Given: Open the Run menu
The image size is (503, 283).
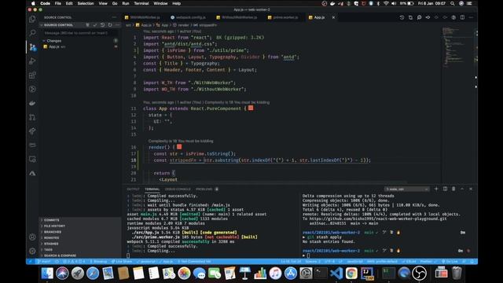Looking at the screenshot, I should [x=126, y=3].
